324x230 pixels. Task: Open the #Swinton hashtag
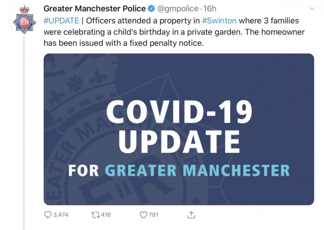219,21
